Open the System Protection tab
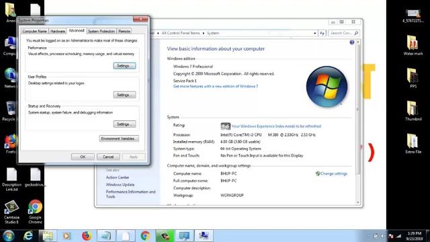 point(101,32)
